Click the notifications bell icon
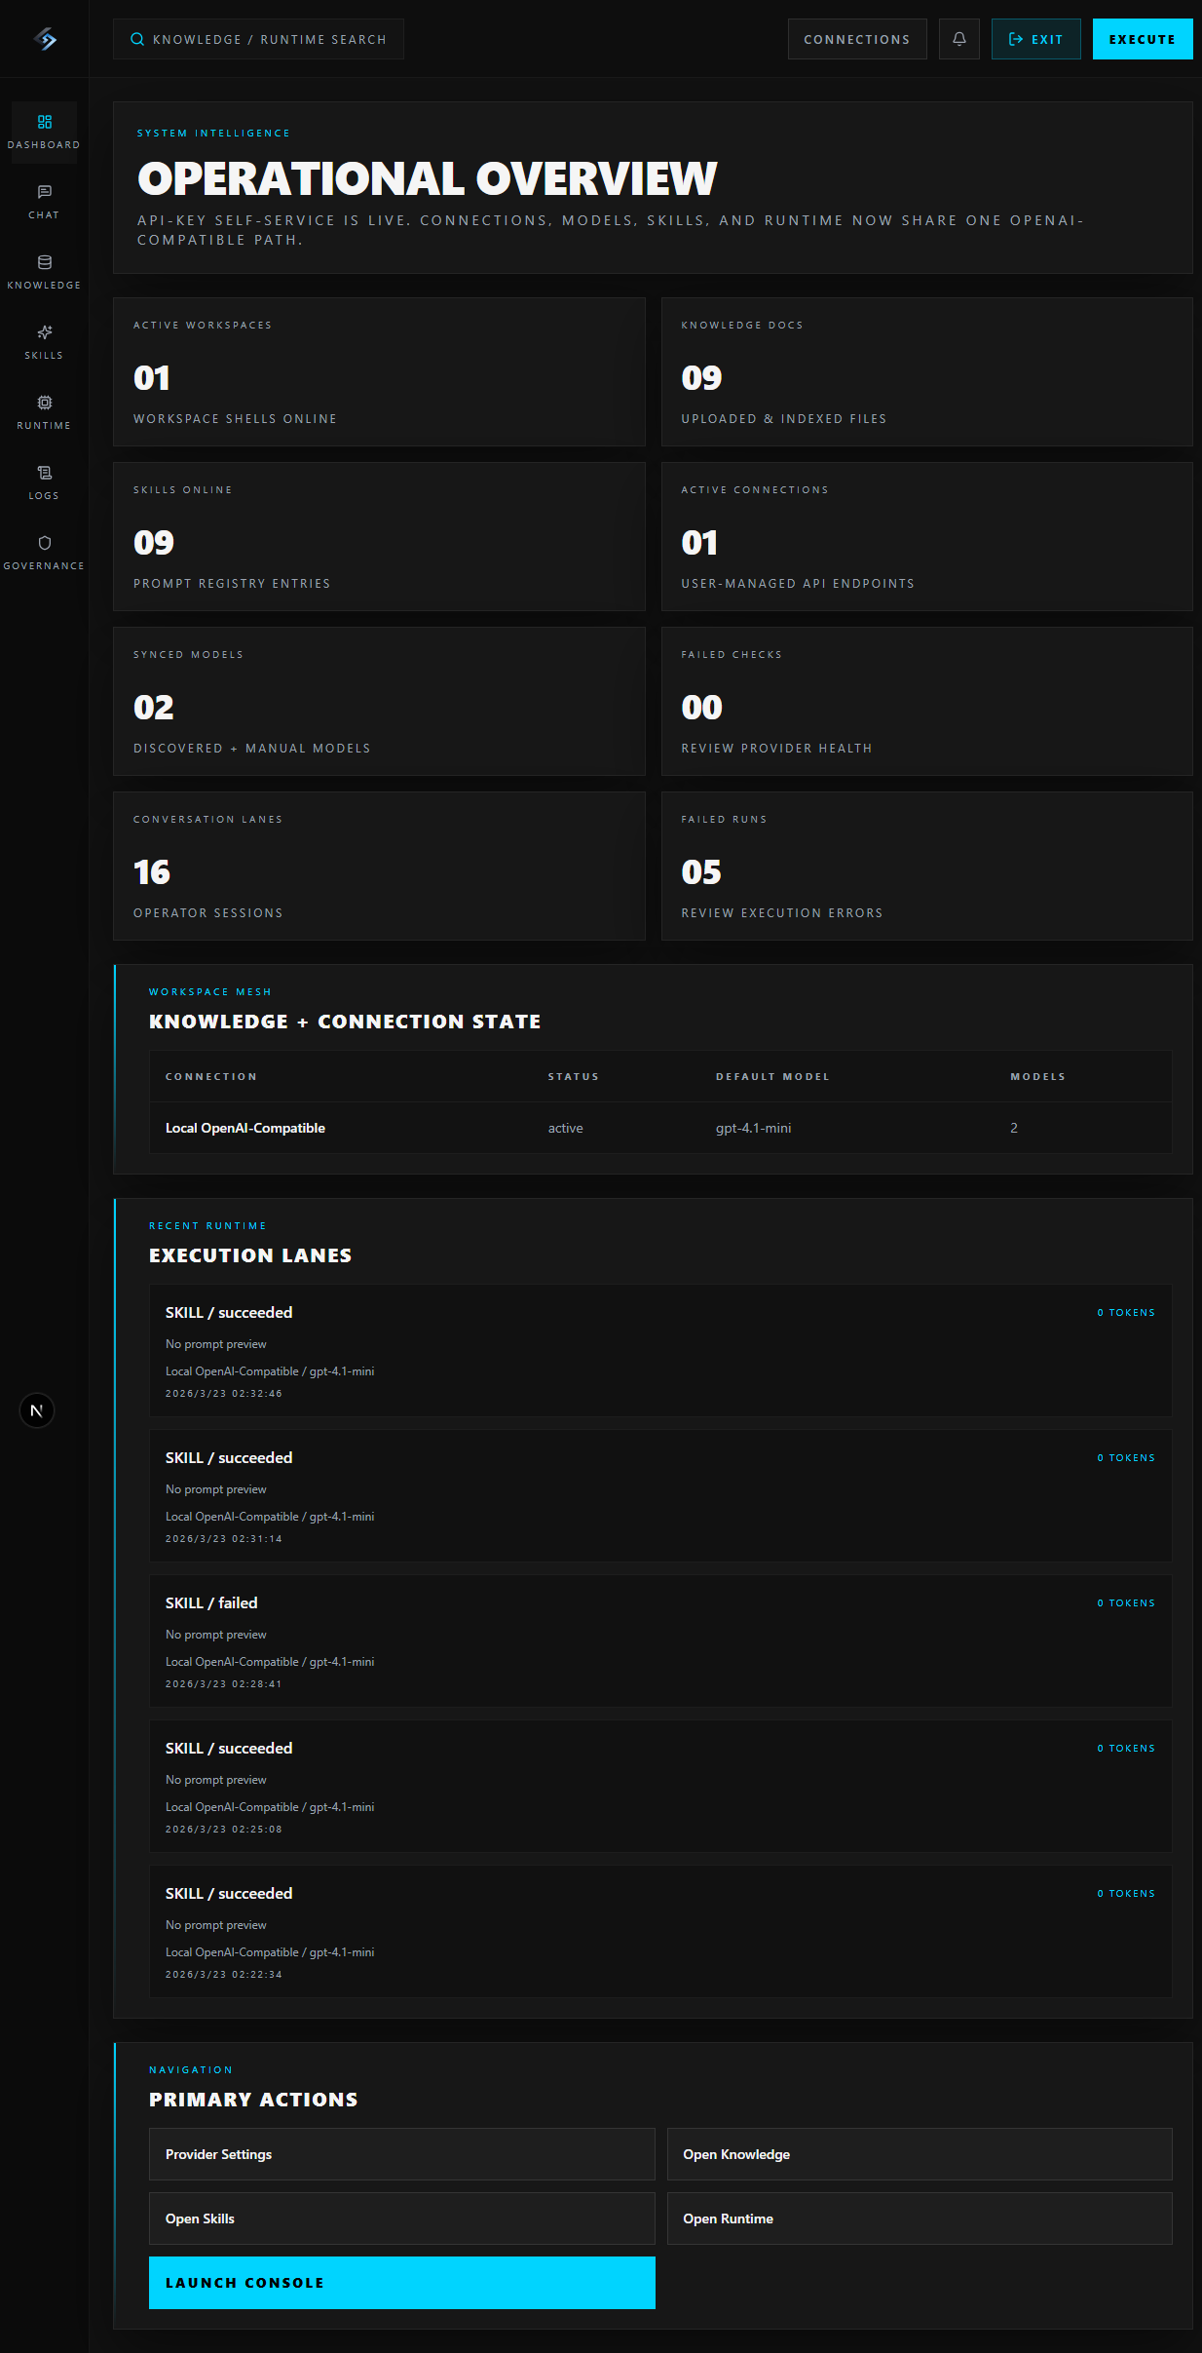The width and height of the screenshot is (1202, 2353). pyautogui.click(x=959, y=39)
